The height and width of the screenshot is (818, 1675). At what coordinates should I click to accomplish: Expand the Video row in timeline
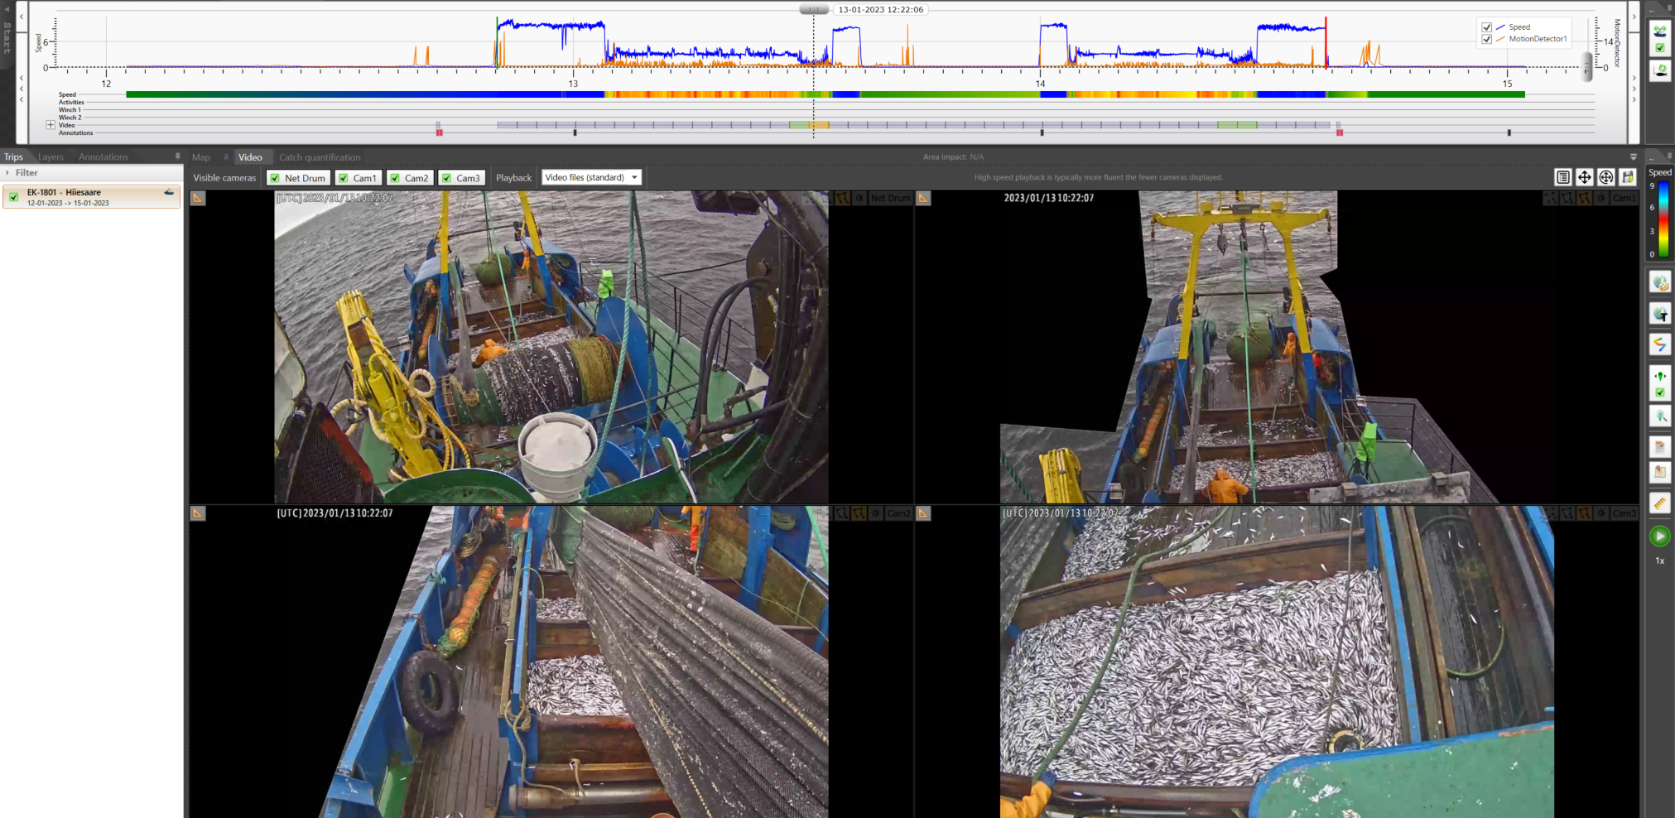(x=51, y=125)
